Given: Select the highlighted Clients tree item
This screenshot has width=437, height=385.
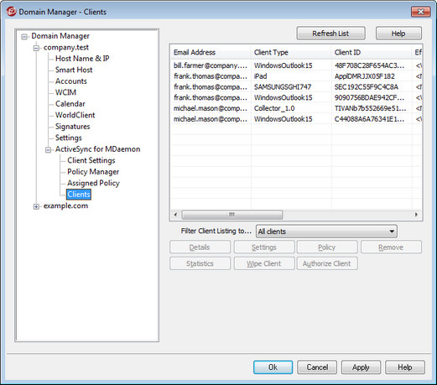Looking at the screenshot, I should (x=79, y=195).
